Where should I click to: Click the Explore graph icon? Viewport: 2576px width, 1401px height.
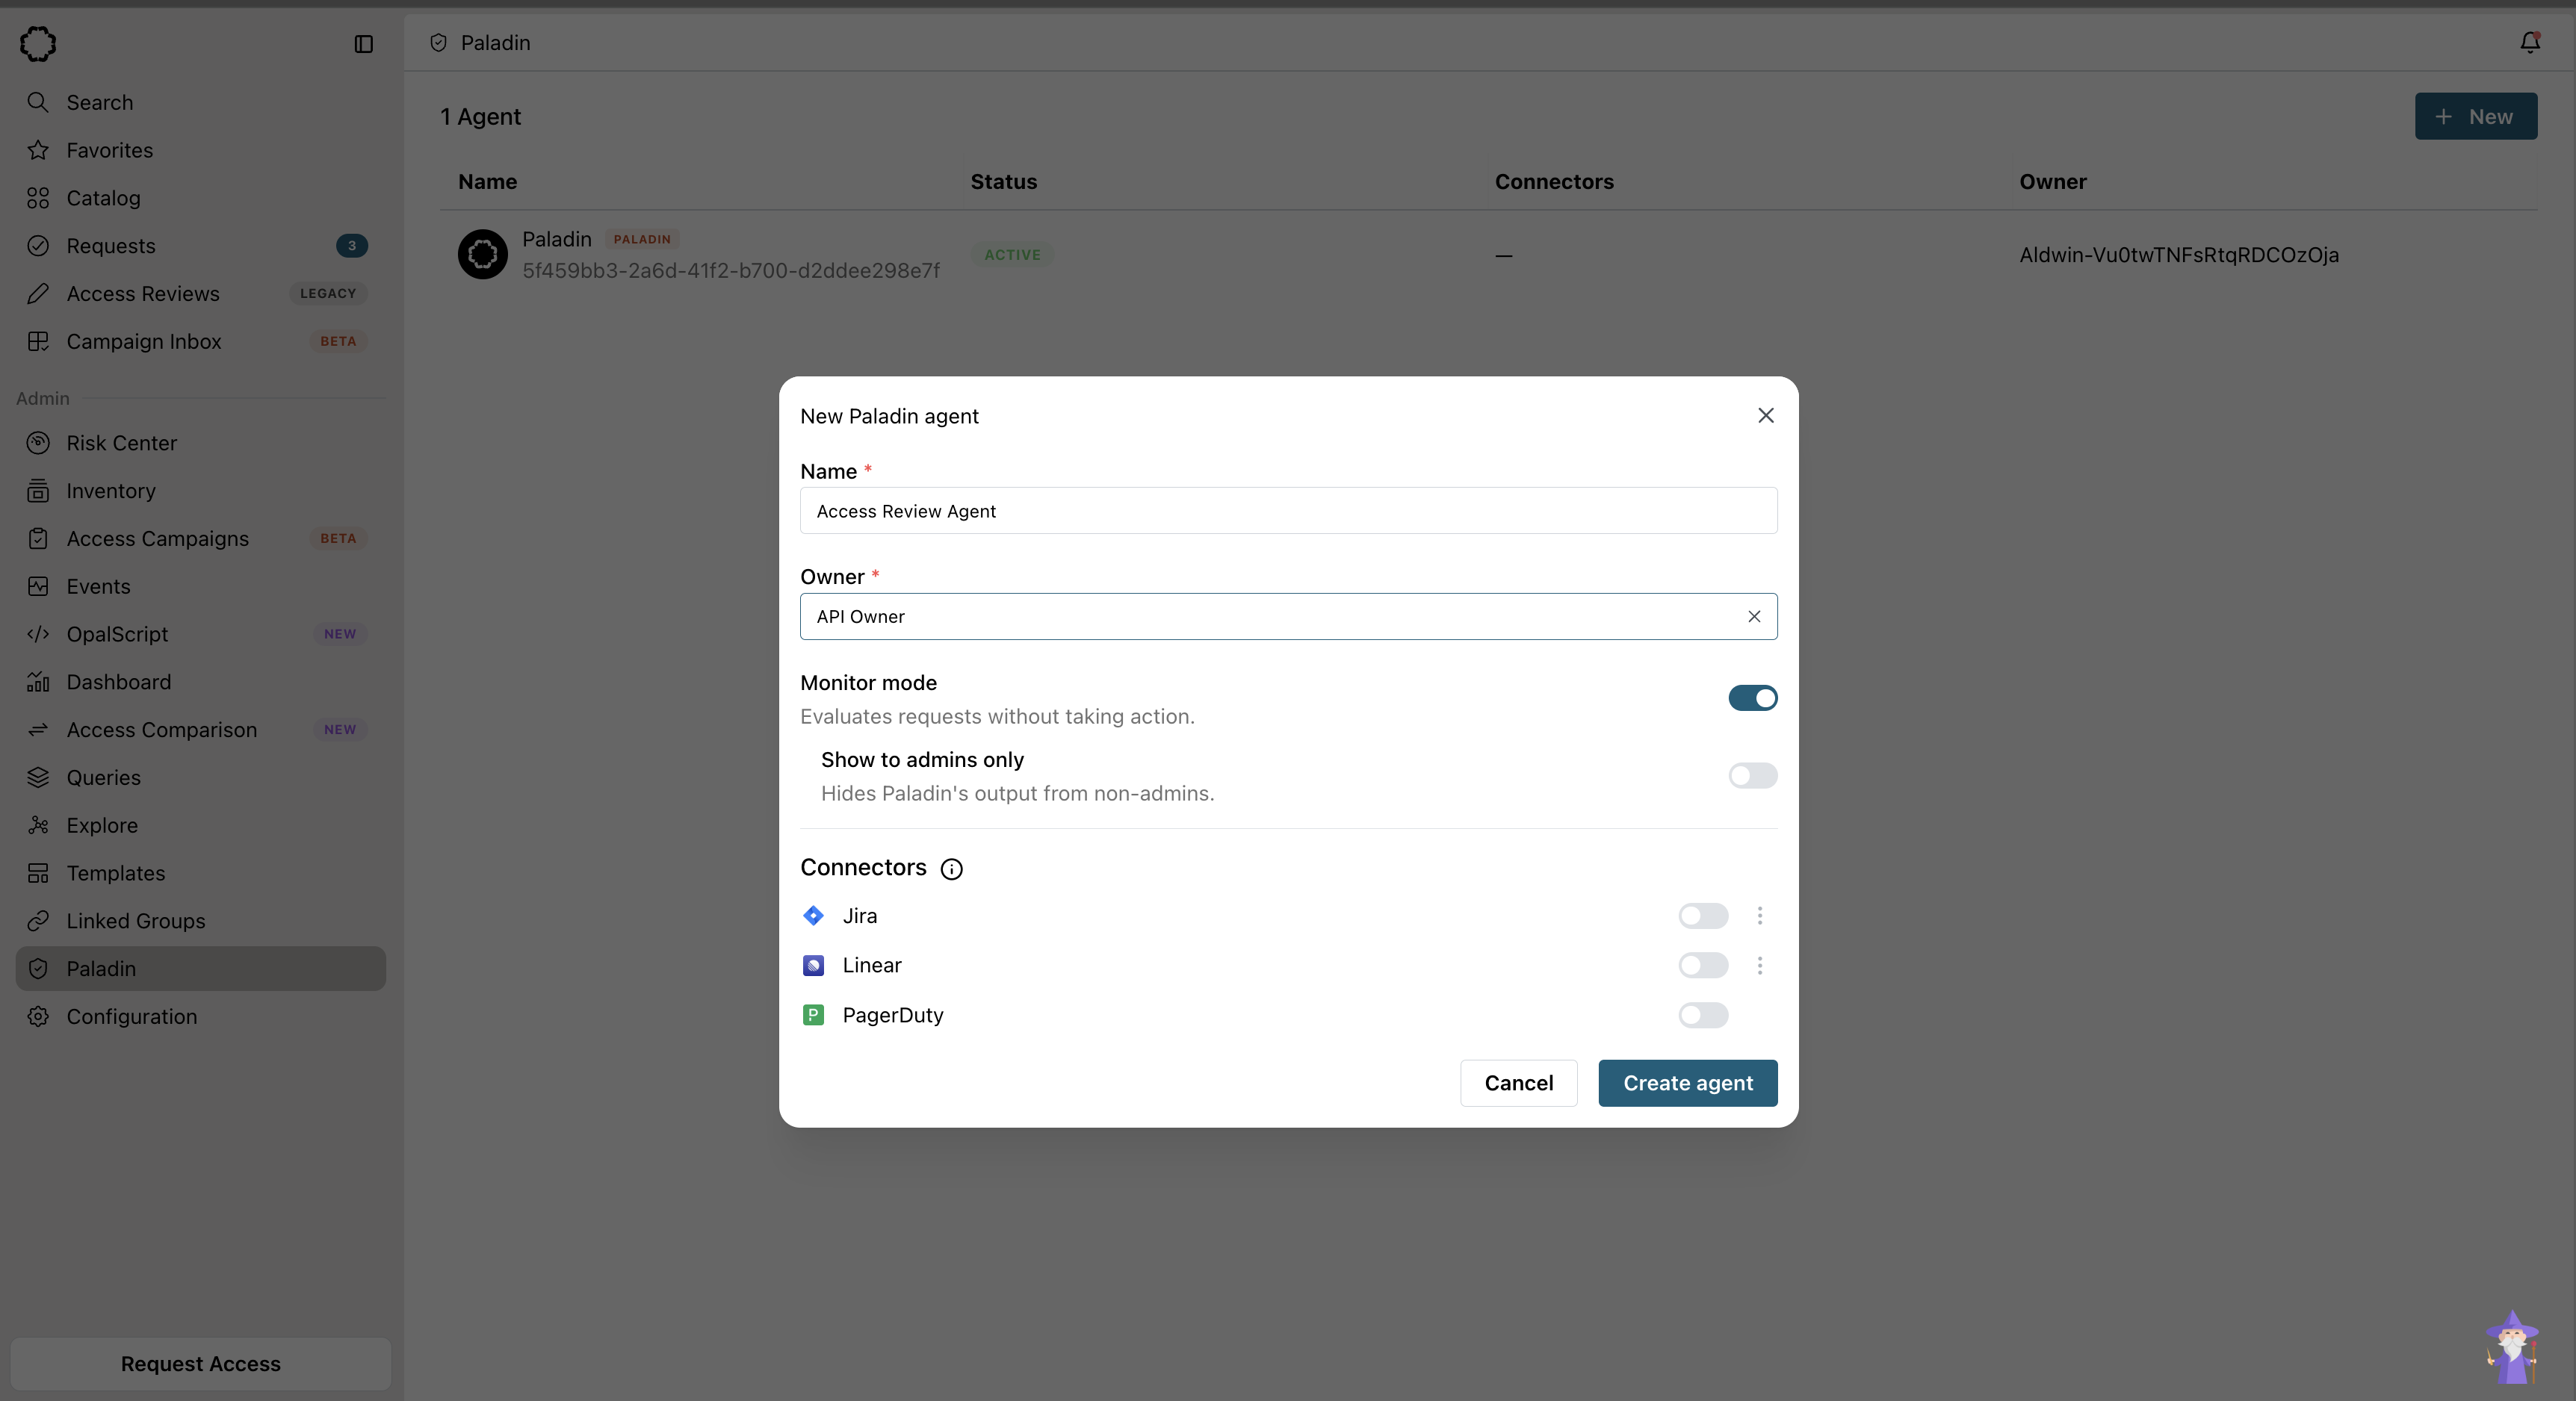pos(38,825)
